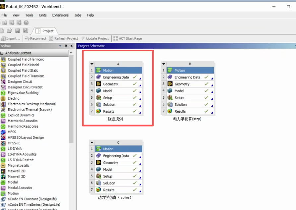This screenshot has height=210, width=296.
Task: Click Geometry icon in system A
Action: click(98, 84)
